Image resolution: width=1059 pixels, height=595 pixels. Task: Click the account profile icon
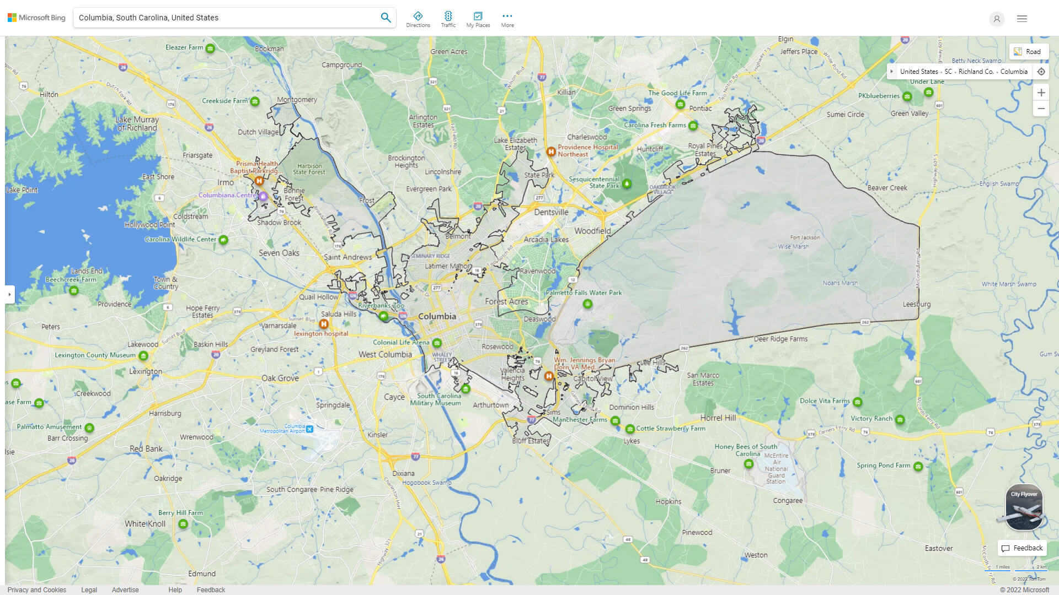click(x=997, y=19)
